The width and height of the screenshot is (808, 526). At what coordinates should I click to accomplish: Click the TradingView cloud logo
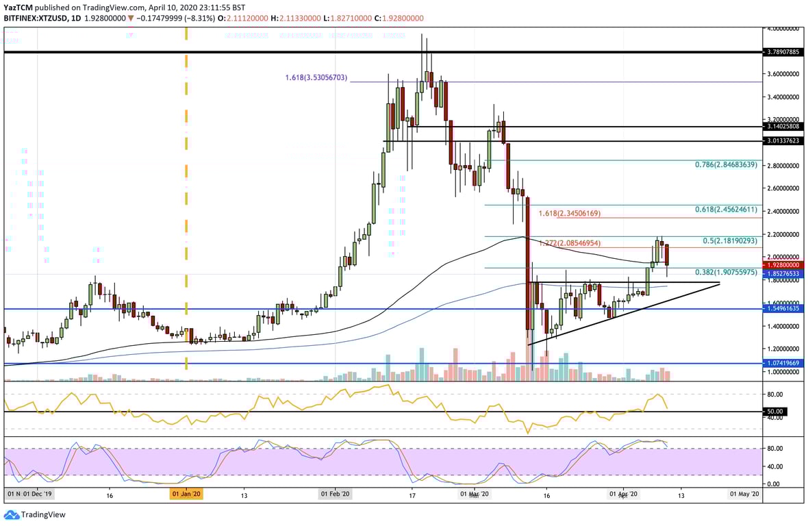(x=13, y=514)
